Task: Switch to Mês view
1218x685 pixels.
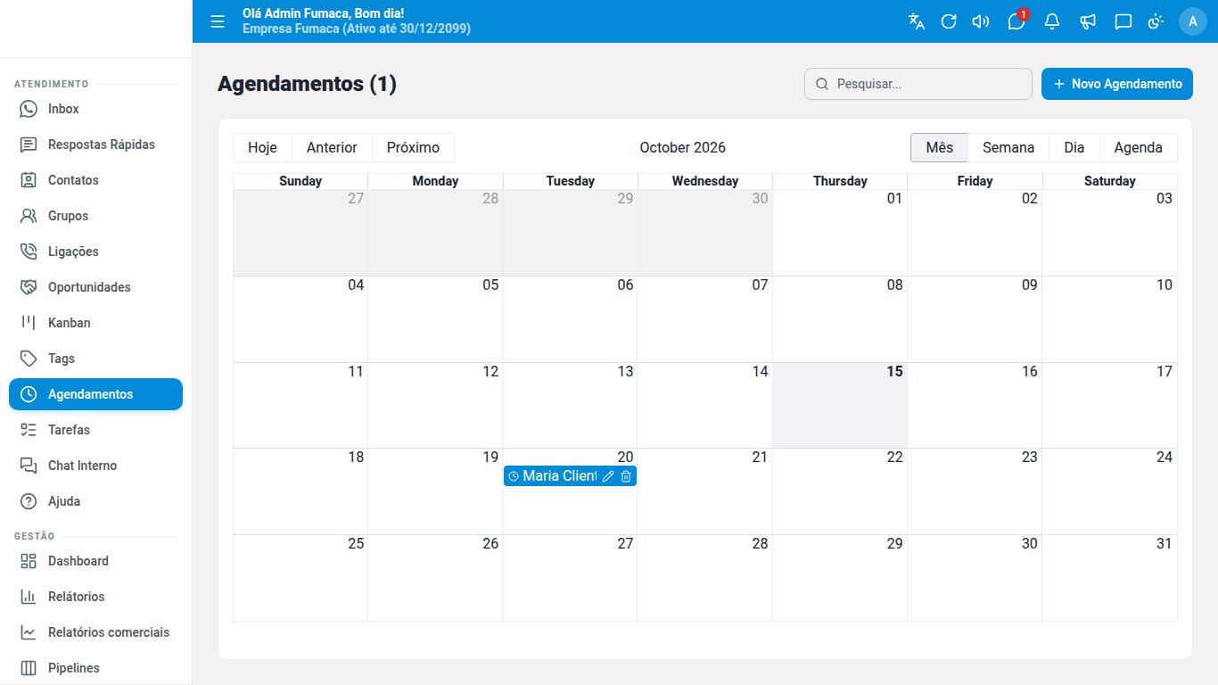Action: click(939, 148)
